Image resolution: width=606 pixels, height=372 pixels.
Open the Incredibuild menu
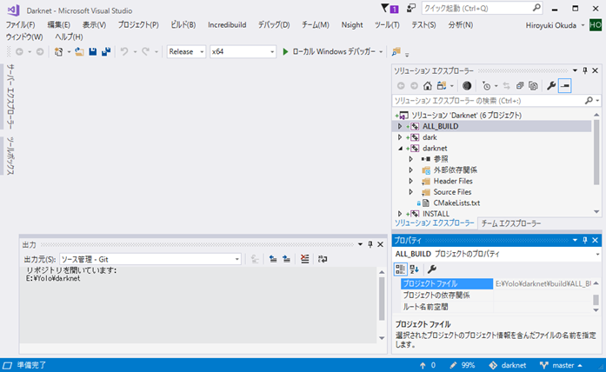tap(227, 25)
